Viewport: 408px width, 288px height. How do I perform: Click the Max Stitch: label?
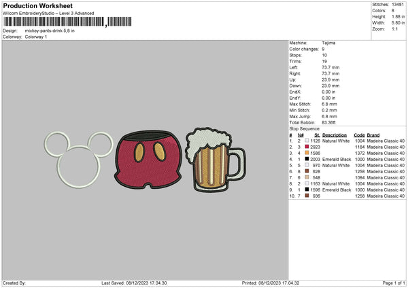[x=300, y=104]
